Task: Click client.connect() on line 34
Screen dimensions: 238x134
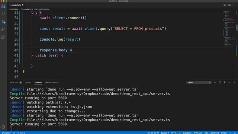Action: tap(70, 18)
